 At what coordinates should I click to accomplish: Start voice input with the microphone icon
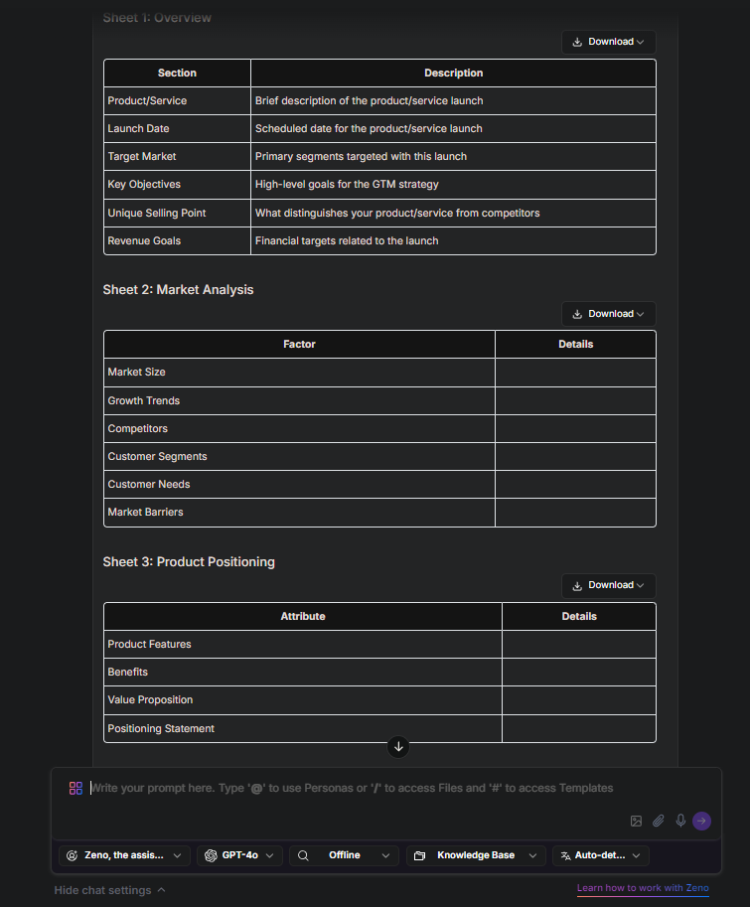point(680,821)
